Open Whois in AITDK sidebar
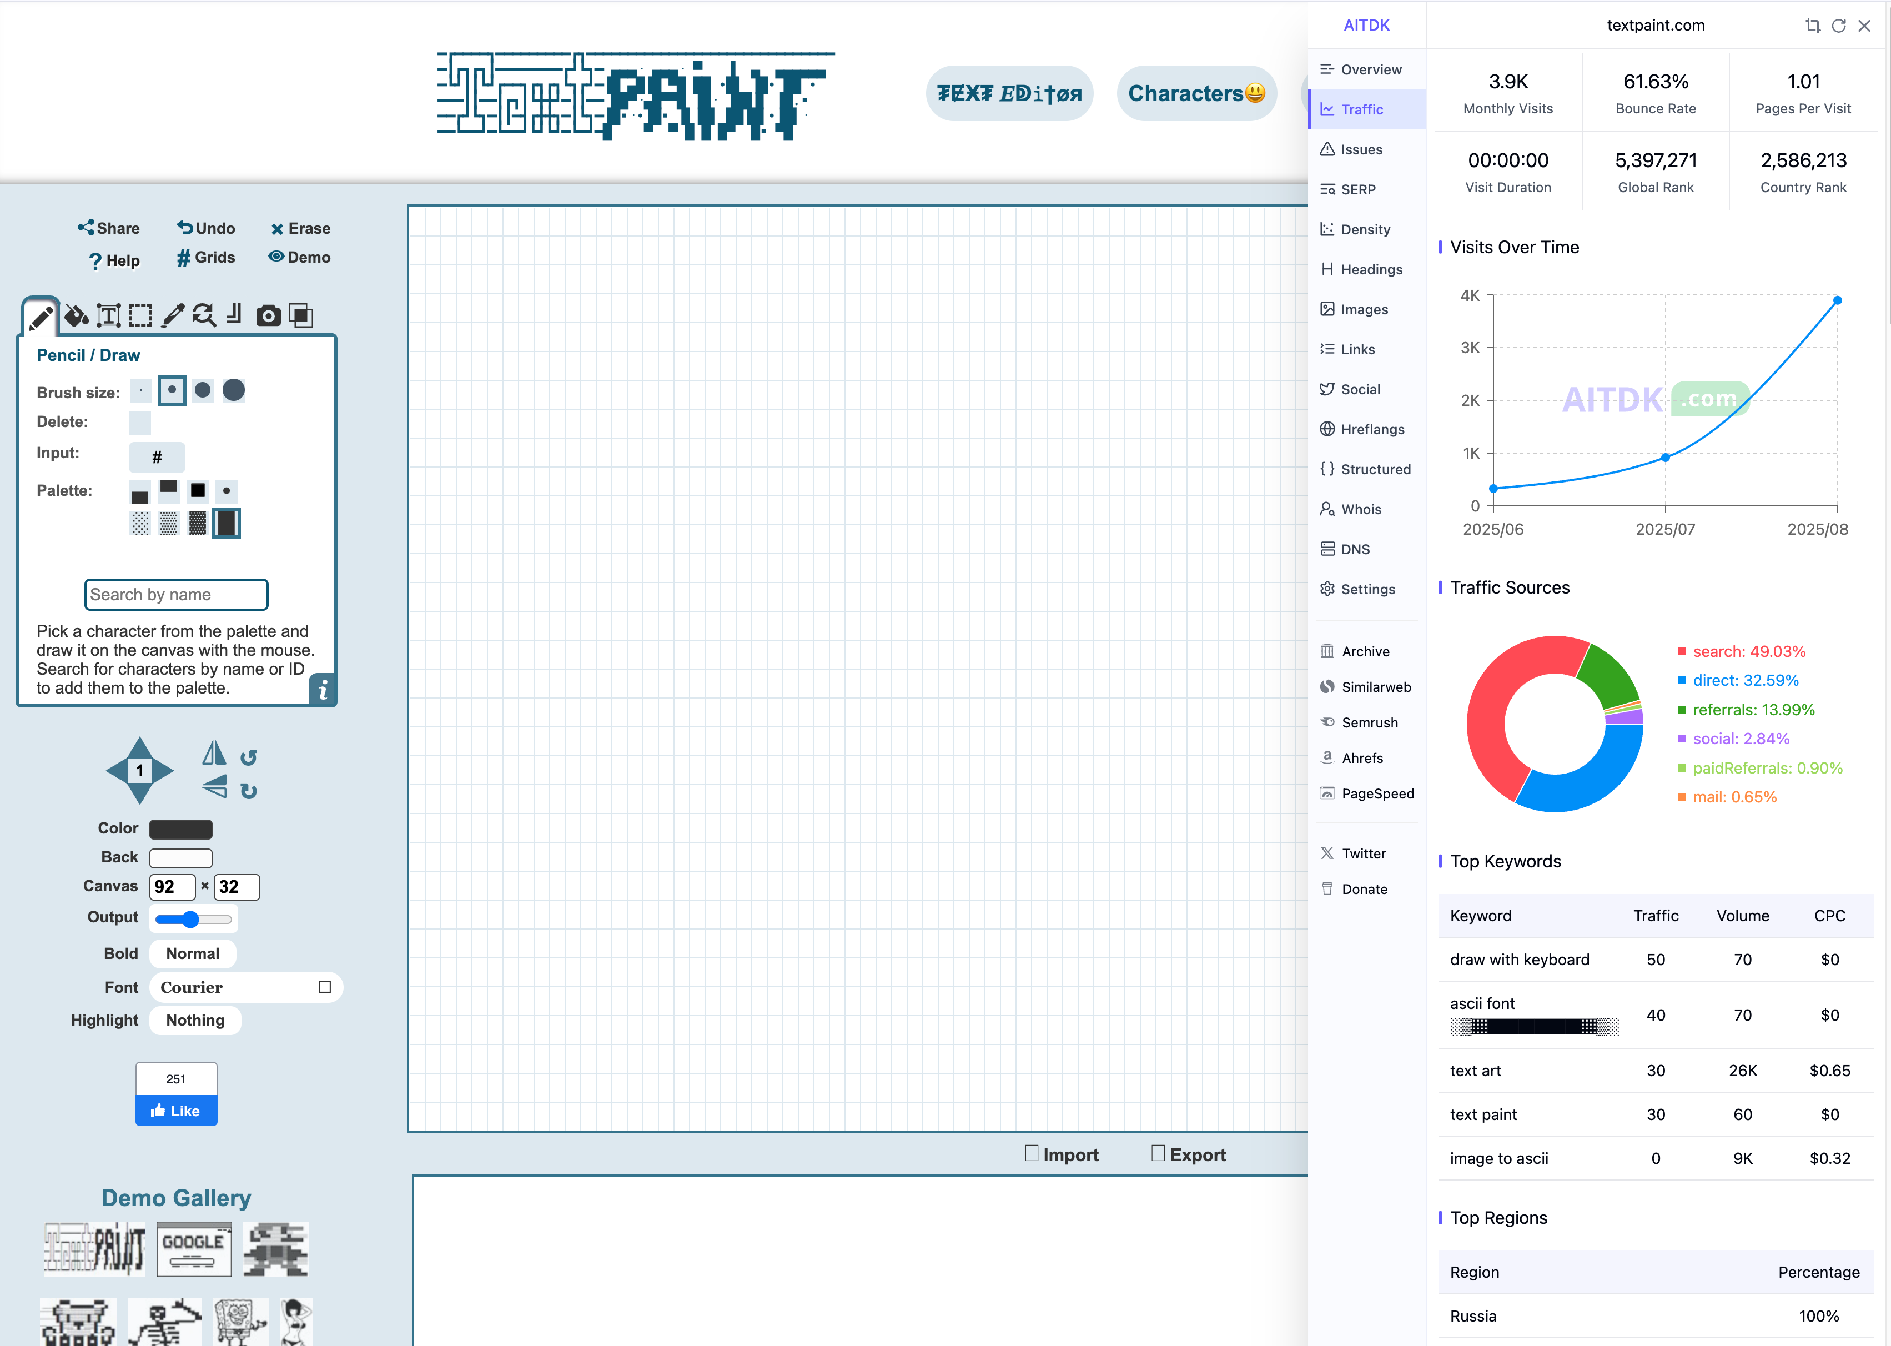This screenshot has height=1346, width=1891. point(1366,510)
